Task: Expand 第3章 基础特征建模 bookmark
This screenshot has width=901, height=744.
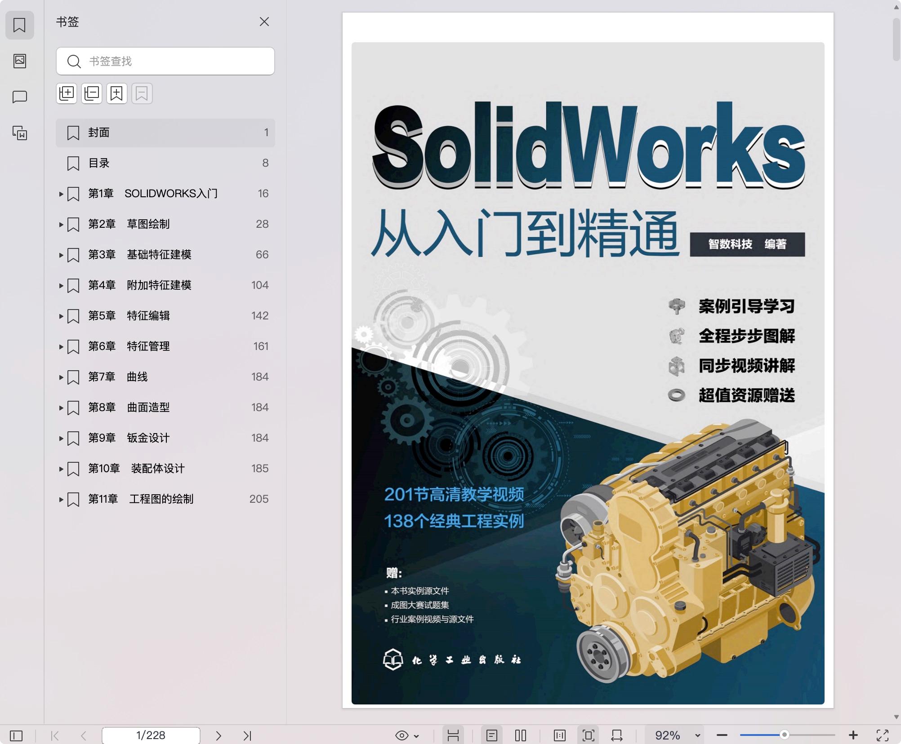Action: coord(61,255)
